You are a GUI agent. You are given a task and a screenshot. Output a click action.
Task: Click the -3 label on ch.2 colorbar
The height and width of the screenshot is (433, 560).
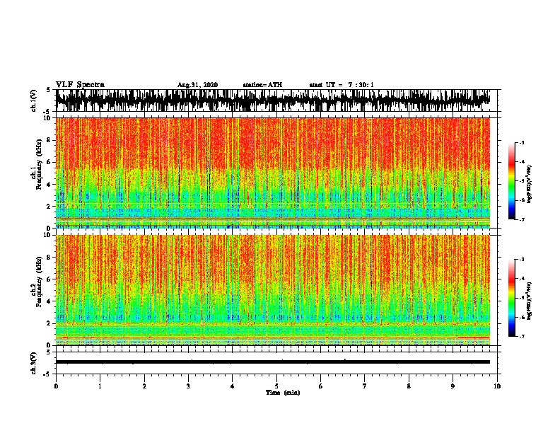(522, 260)
